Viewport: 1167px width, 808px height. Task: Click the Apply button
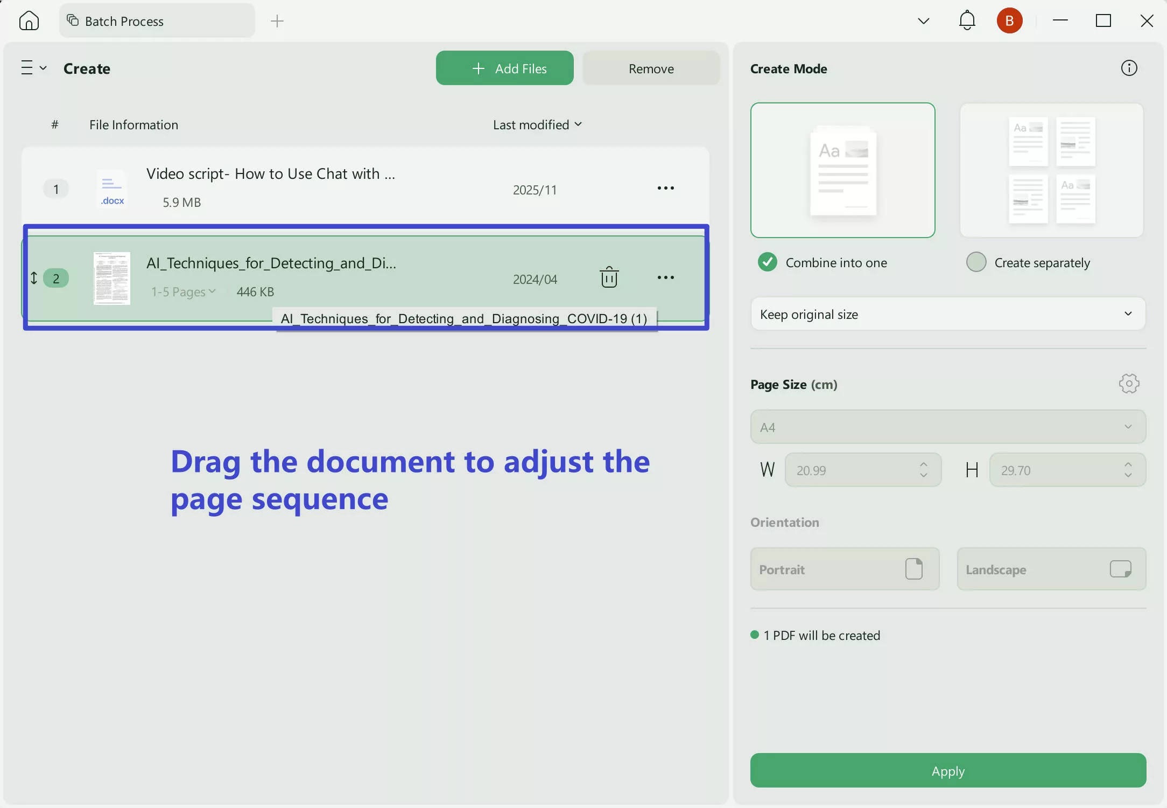click(947, 770)
